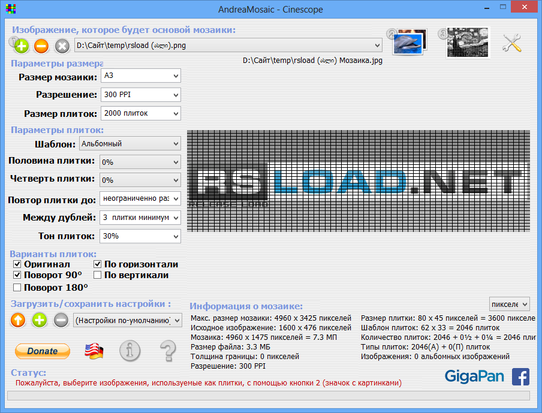The height and width of the screenshot is (413, 542).
Task: Open the saved settings preset dropdown
Action: pos(128,320)
